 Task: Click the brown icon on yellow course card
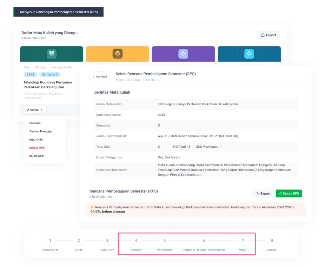pyautogui.click(x=117, y=54)
